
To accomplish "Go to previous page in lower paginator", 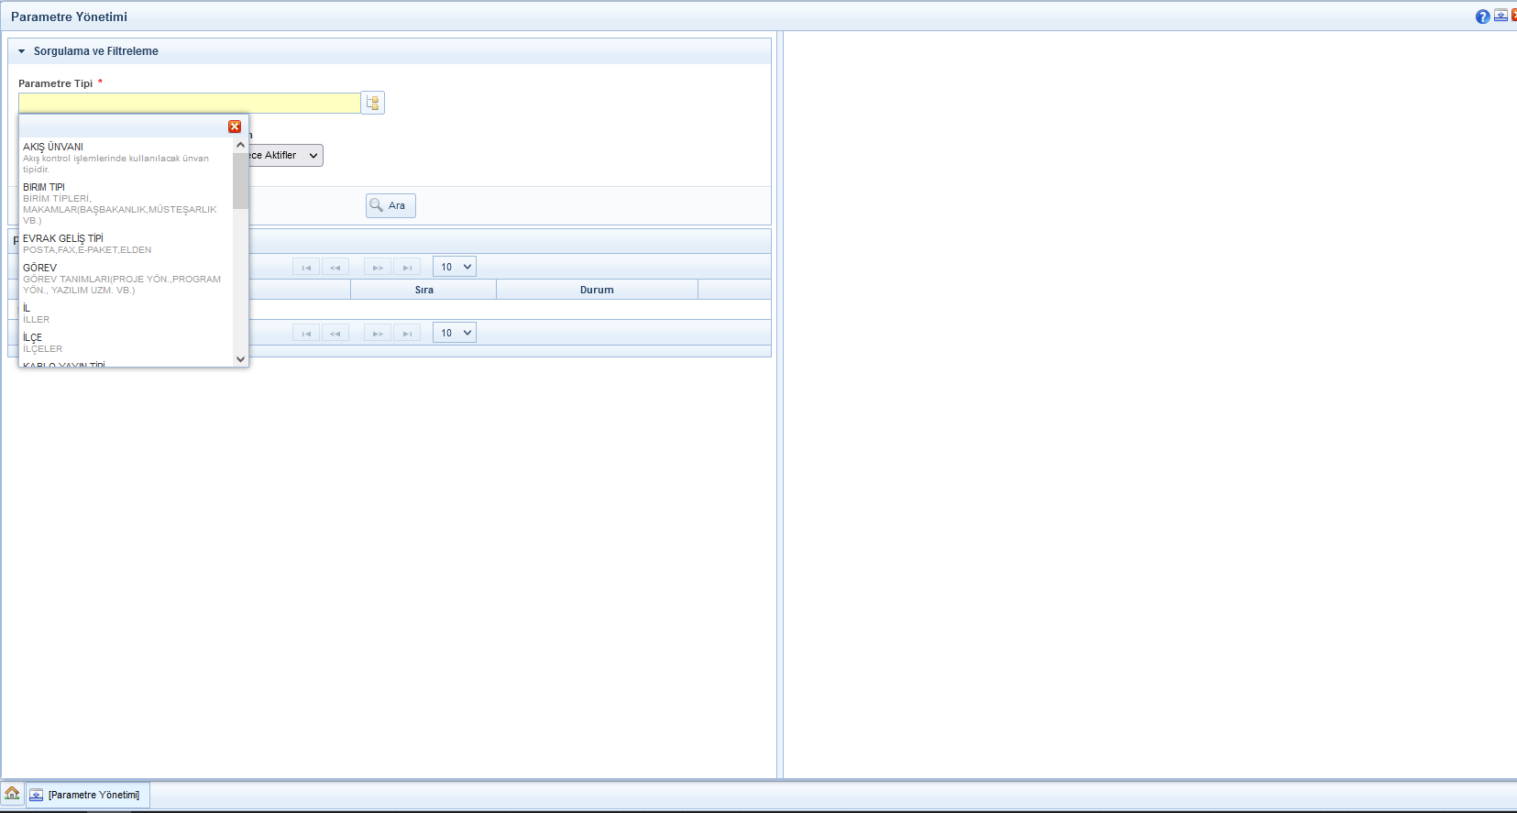I will [335, 334].
